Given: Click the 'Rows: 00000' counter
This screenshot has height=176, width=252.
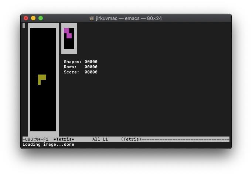Looking at the screenshot, I should pyautogui.click(x=81, y=67).
